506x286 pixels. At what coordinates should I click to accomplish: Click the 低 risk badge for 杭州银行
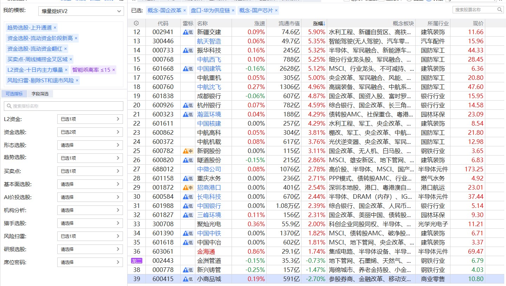[188, 105]
